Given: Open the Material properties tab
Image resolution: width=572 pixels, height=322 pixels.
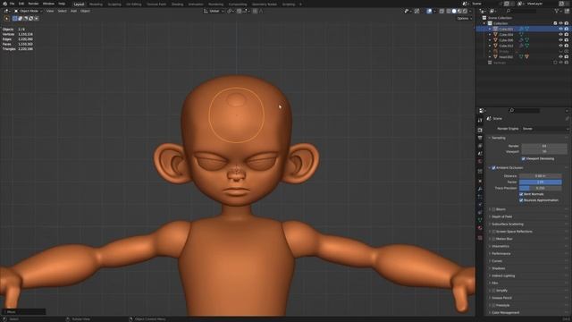Looking at the screenshot, I should coord(480,228).
